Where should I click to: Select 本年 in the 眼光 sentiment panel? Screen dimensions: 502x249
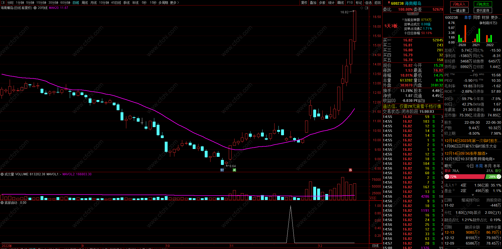point(497,166)
